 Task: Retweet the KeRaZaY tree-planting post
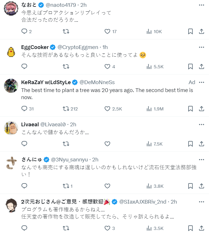tap(66, 108)
